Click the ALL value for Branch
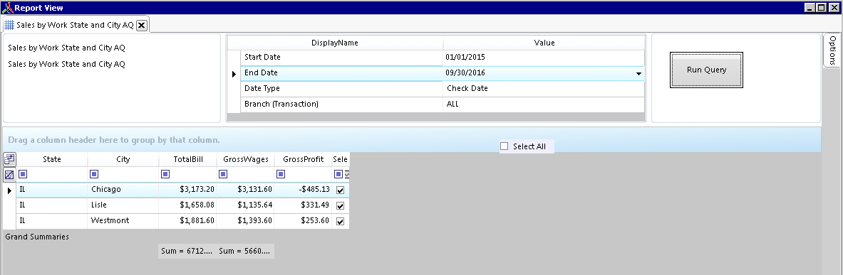 [x=544, y=104]
